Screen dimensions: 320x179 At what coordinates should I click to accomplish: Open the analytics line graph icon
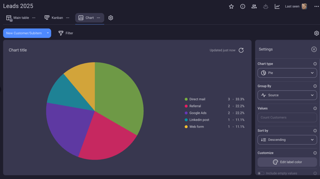coord(277,7)
